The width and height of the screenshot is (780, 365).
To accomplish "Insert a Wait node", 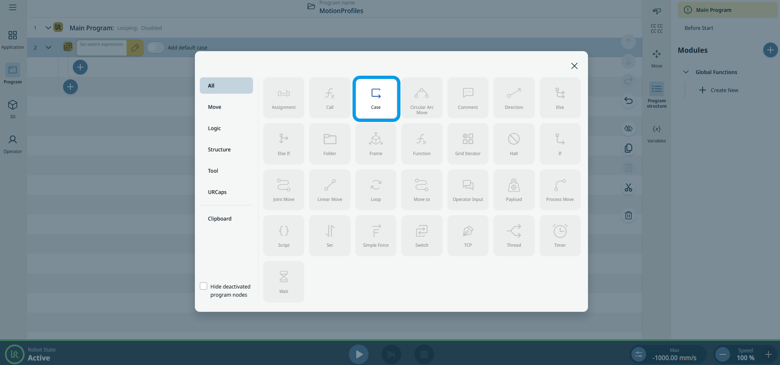I will tap(284, 282).
